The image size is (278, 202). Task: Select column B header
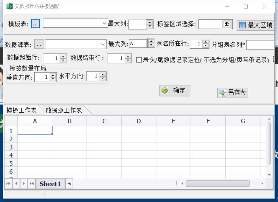pos(70,121)
